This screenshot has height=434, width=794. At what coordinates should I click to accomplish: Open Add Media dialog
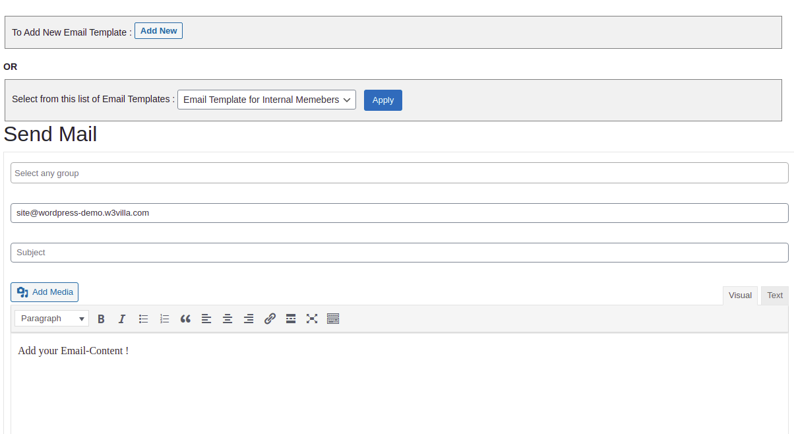[44, 292]
